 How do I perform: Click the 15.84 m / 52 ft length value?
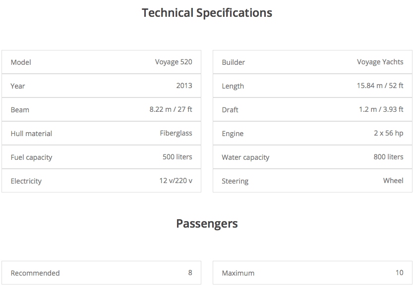pos(380,86)
